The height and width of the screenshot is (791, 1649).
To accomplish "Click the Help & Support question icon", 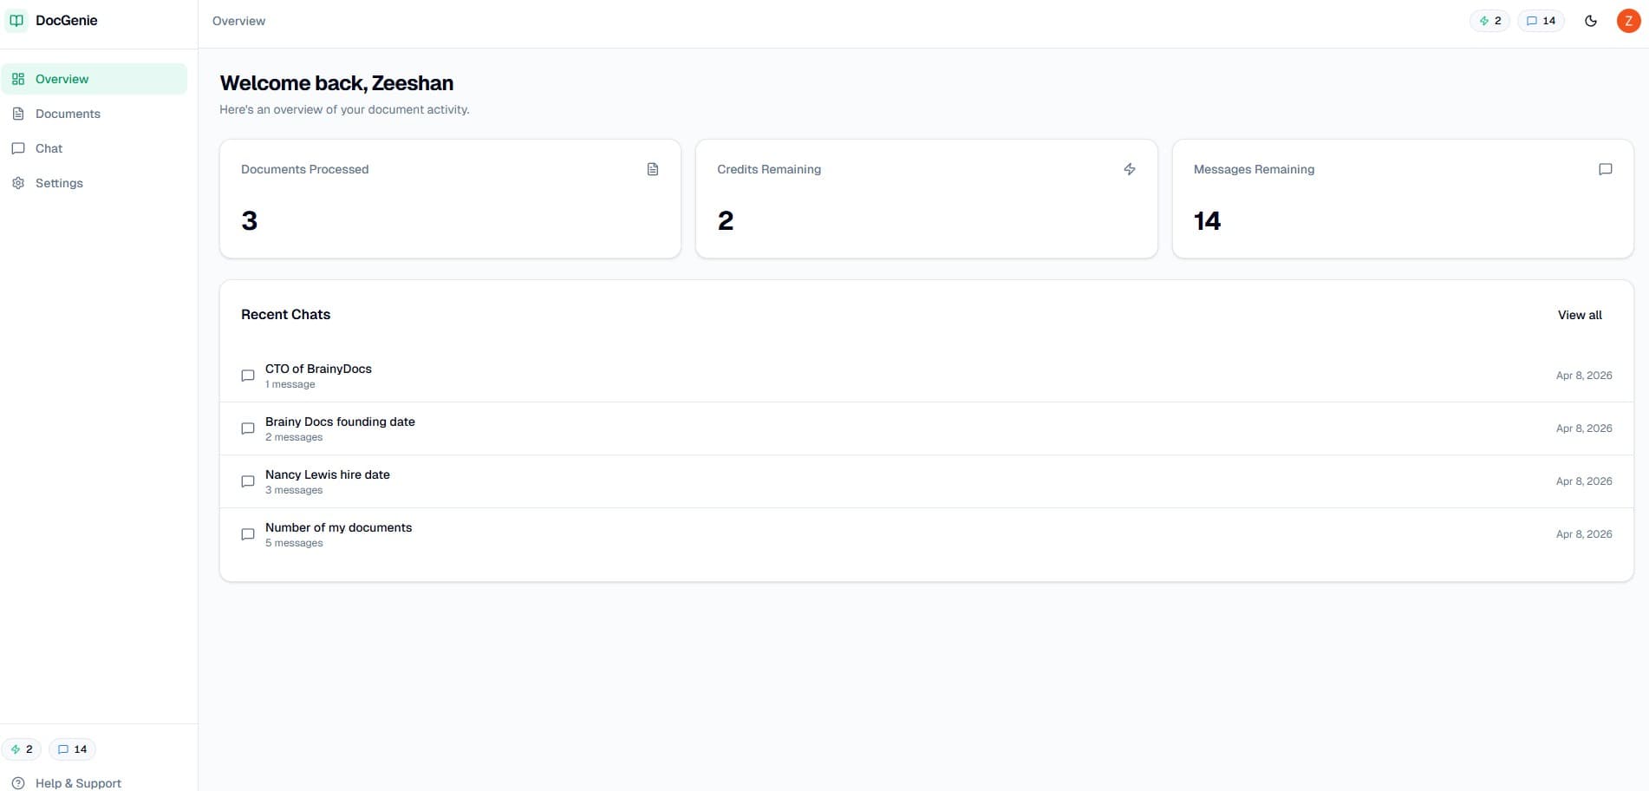I will click(18, 783).
